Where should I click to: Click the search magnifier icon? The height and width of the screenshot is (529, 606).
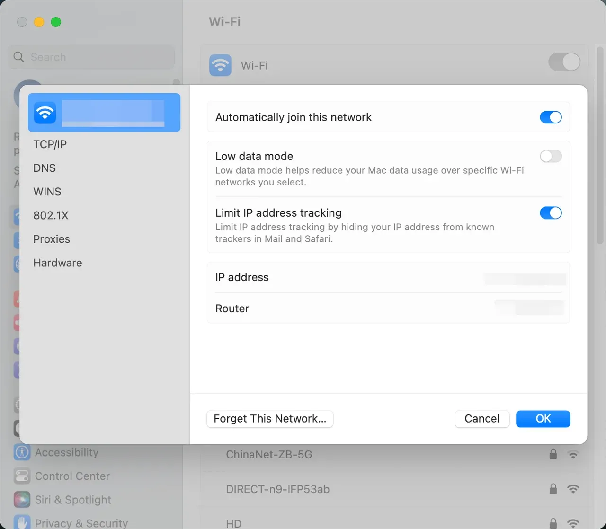point(19,57)
